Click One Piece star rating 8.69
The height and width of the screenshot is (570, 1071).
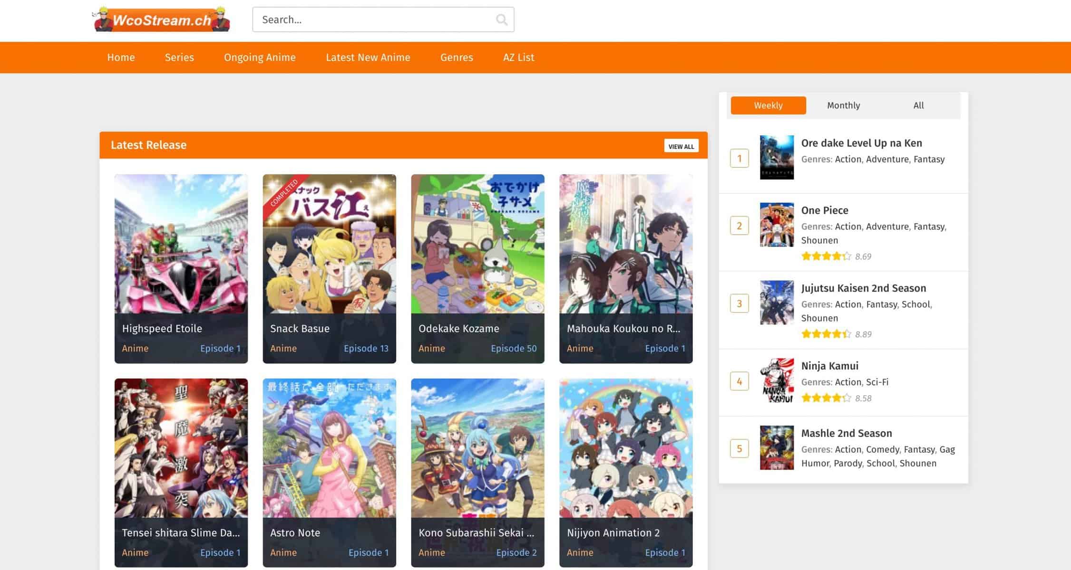coord(836,256)
